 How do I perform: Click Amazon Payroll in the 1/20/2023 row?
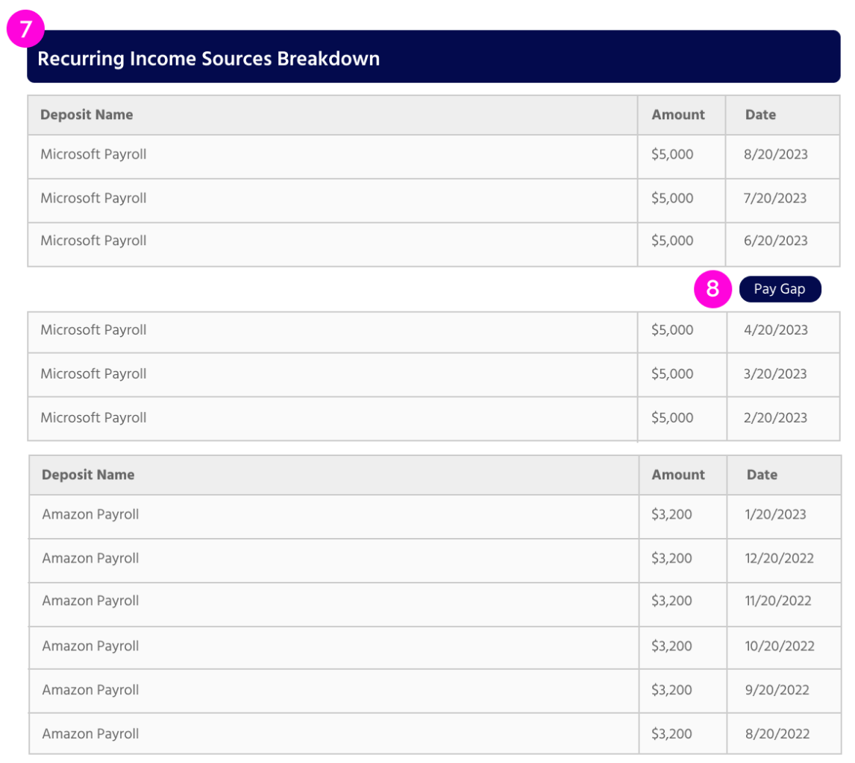90,515
